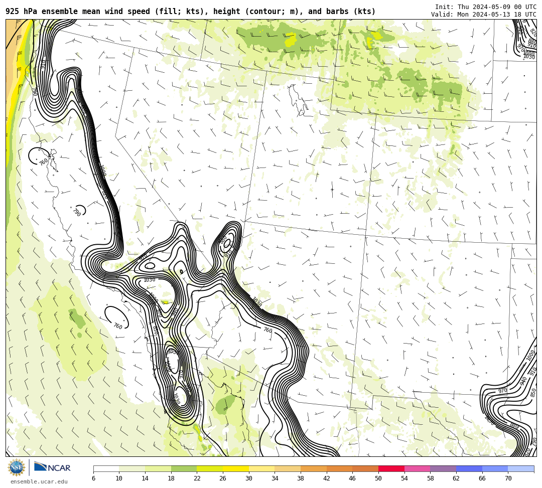Click the NCAR logo
Screen dimensions: 542x488
(x=52, y=467)
